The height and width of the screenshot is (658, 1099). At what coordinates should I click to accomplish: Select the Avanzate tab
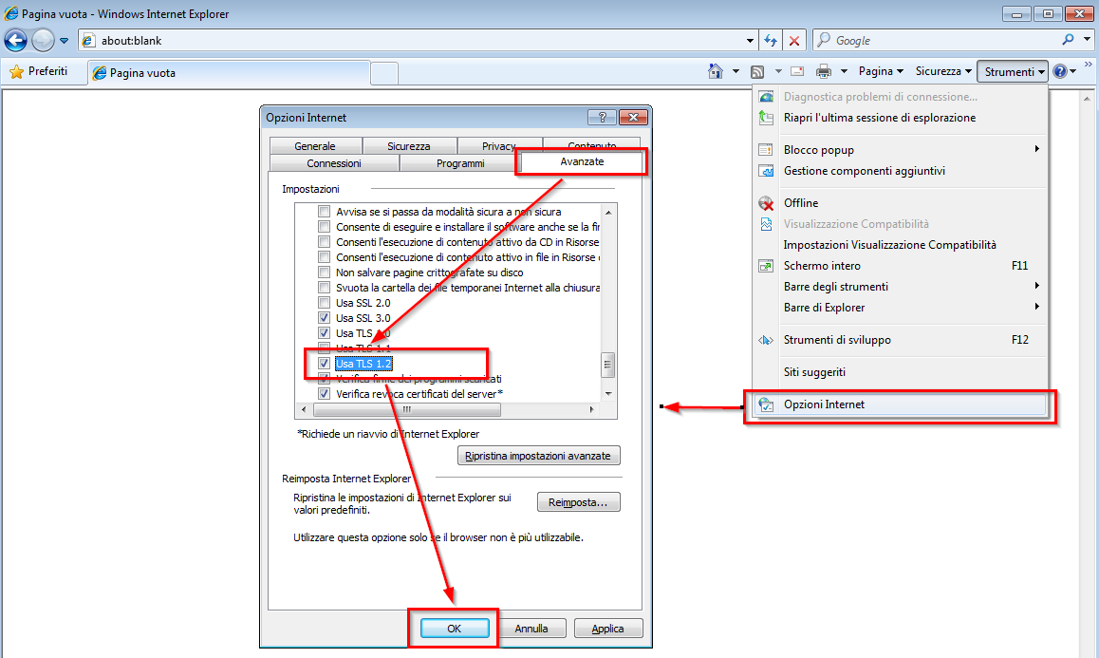tap(582, 161)
